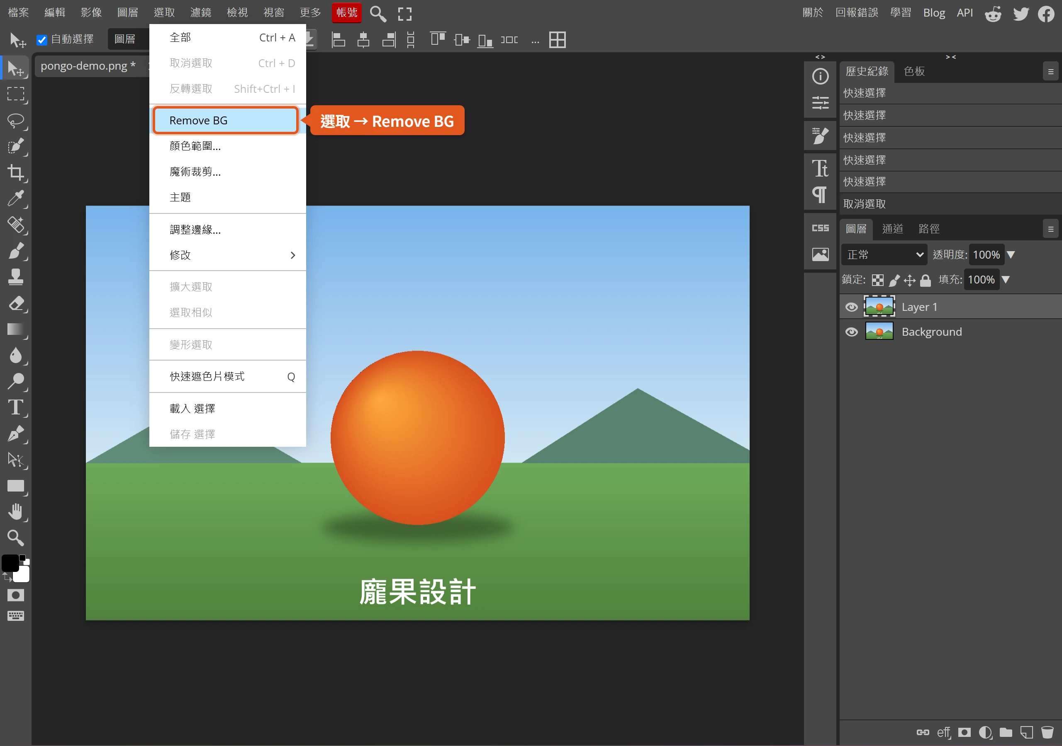1062x746 pixels.
Task: Select the Lasso tool
Action: pos(16,121)
